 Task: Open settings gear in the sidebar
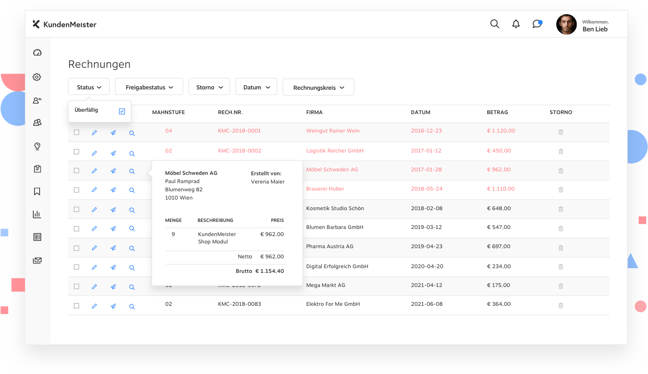coord(37,77)
